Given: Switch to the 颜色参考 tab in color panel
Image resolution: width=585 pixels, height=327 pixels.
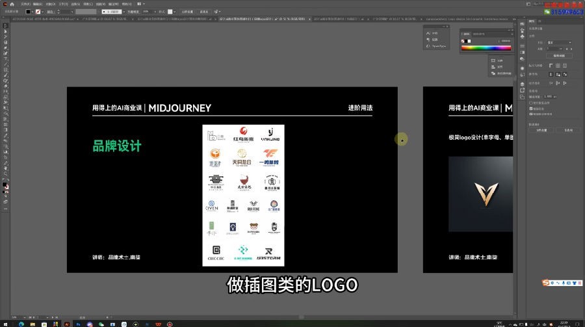Looking at the screenshot, I should point(479,34).
